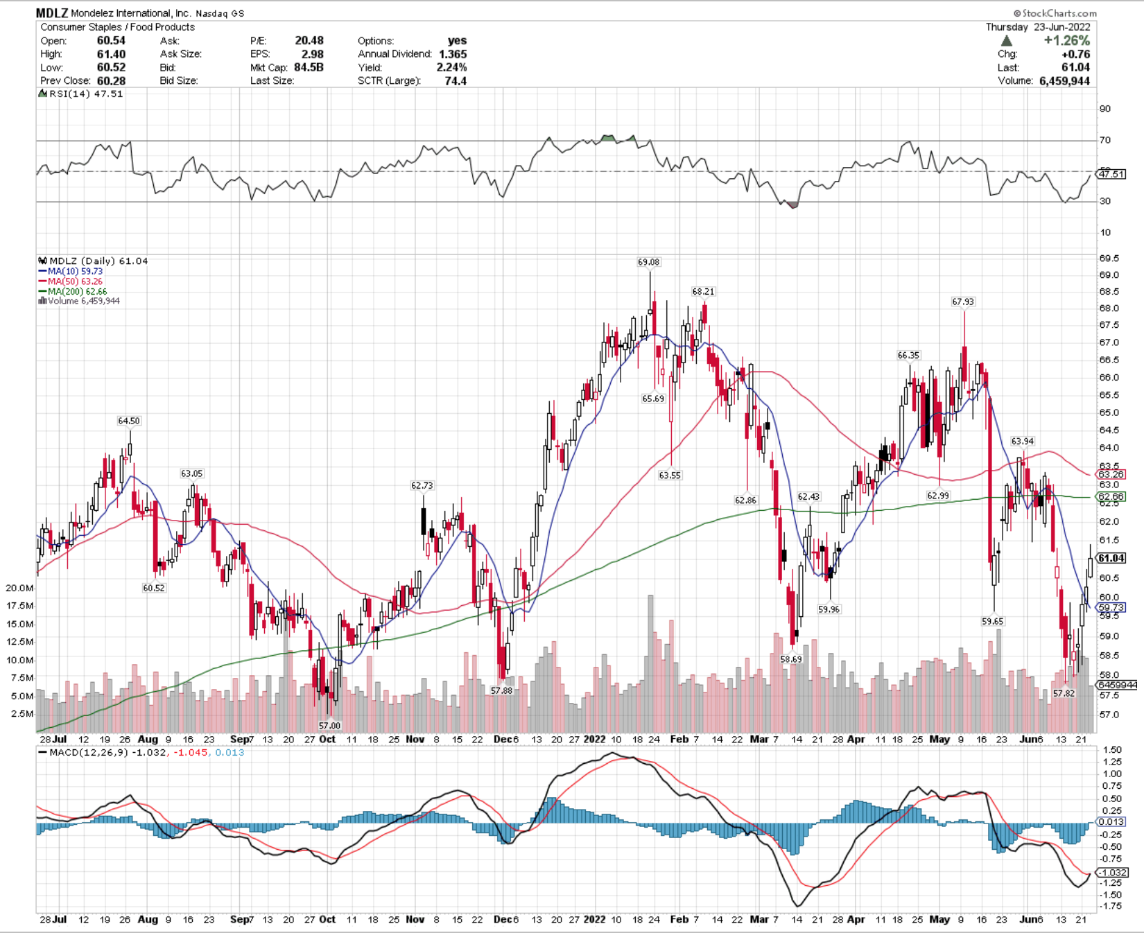Screen dimensions: 1144x933
Task: Click the Chg value +0.76
Action: click(1075, 54)
